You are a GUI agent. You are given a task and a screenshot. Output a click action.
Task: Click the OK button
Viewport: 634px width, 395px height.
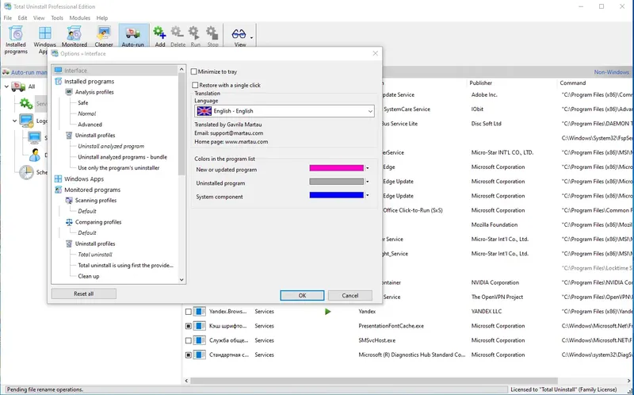click(302, 295)
